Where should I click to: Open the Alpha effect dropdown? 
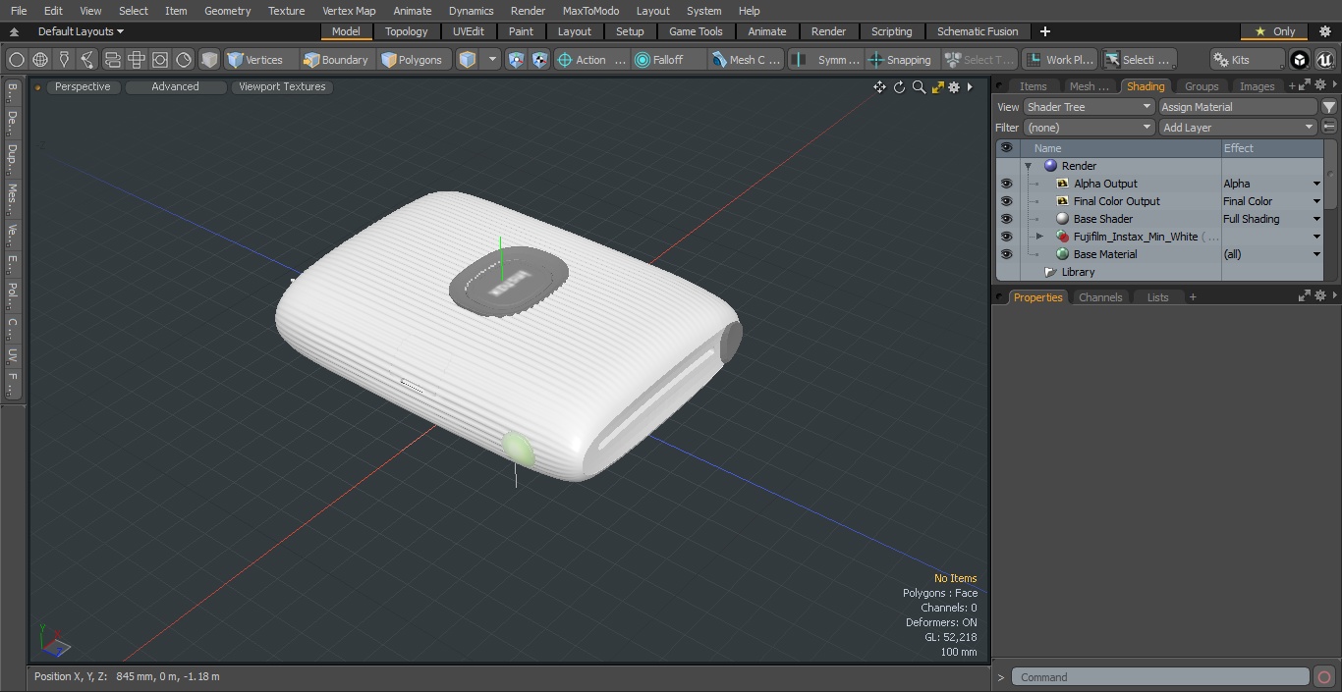coord(1316,184)
